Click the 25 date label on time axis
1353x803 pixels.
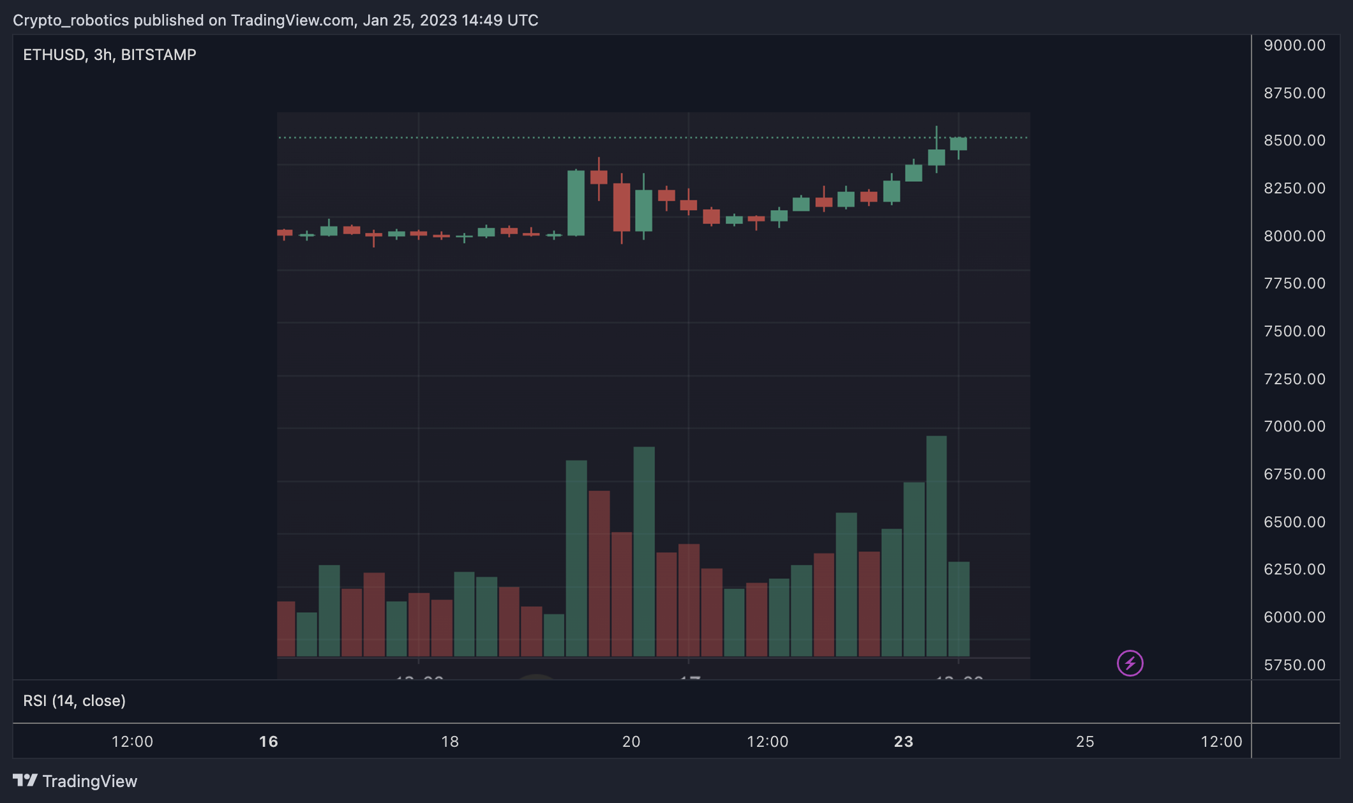tap(1085, 742)
